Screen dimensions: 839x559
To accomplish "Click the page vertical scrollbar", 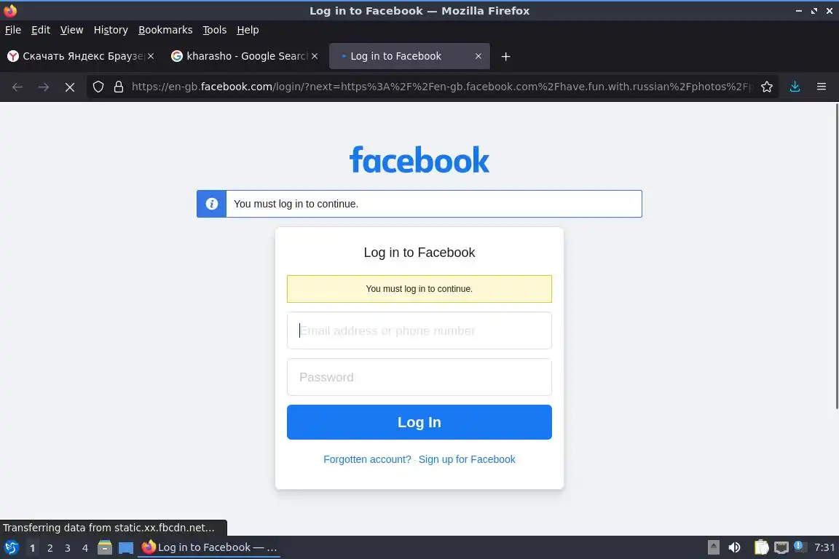I will [x=836, y=257].
